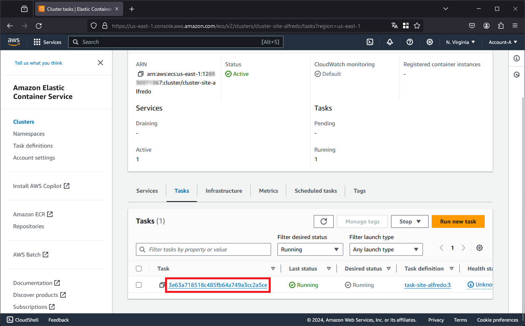Open the Services grid menu

[x=47, y=42]
